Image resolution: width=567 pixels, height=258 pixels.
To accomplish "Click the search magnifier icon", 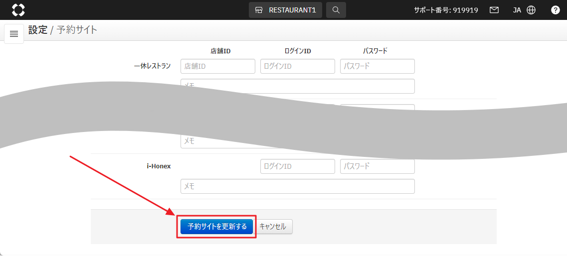I will 336,10.
